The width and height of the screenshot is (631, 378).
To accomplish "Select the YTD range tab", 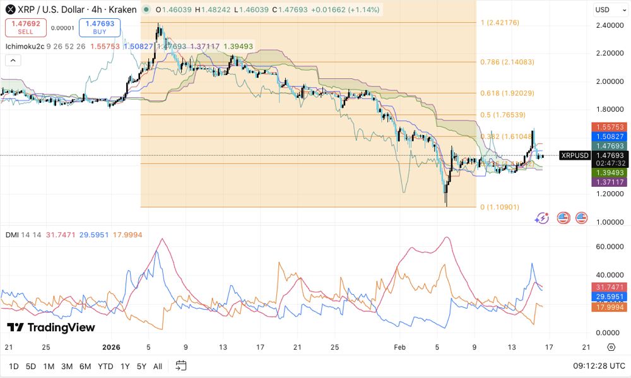I will point(105,366).
